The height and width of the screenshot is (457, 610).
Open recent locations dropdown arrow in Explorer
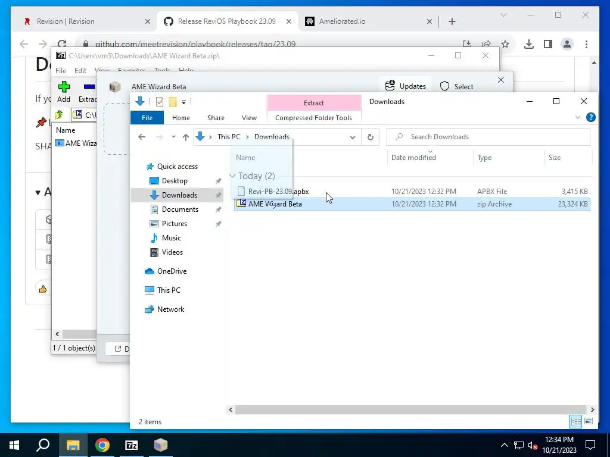pyautogui.click(x=173, y=137)
